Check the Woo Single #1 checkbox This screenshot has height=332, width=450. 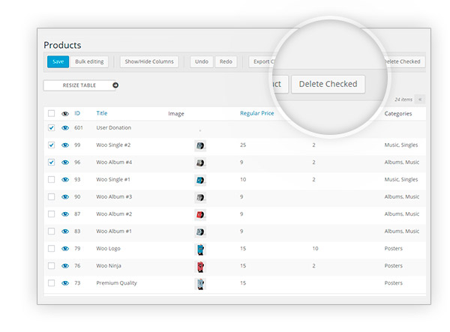pos(51,179)
